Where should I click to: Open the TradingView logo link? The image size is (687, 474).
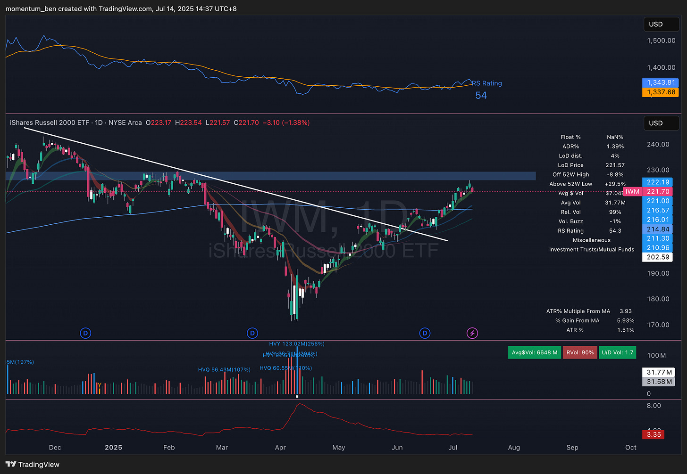tap(33, 465)
